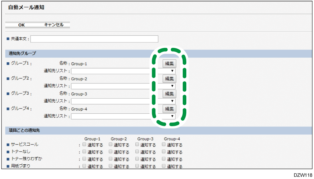Click the OK button

[21, 25]
